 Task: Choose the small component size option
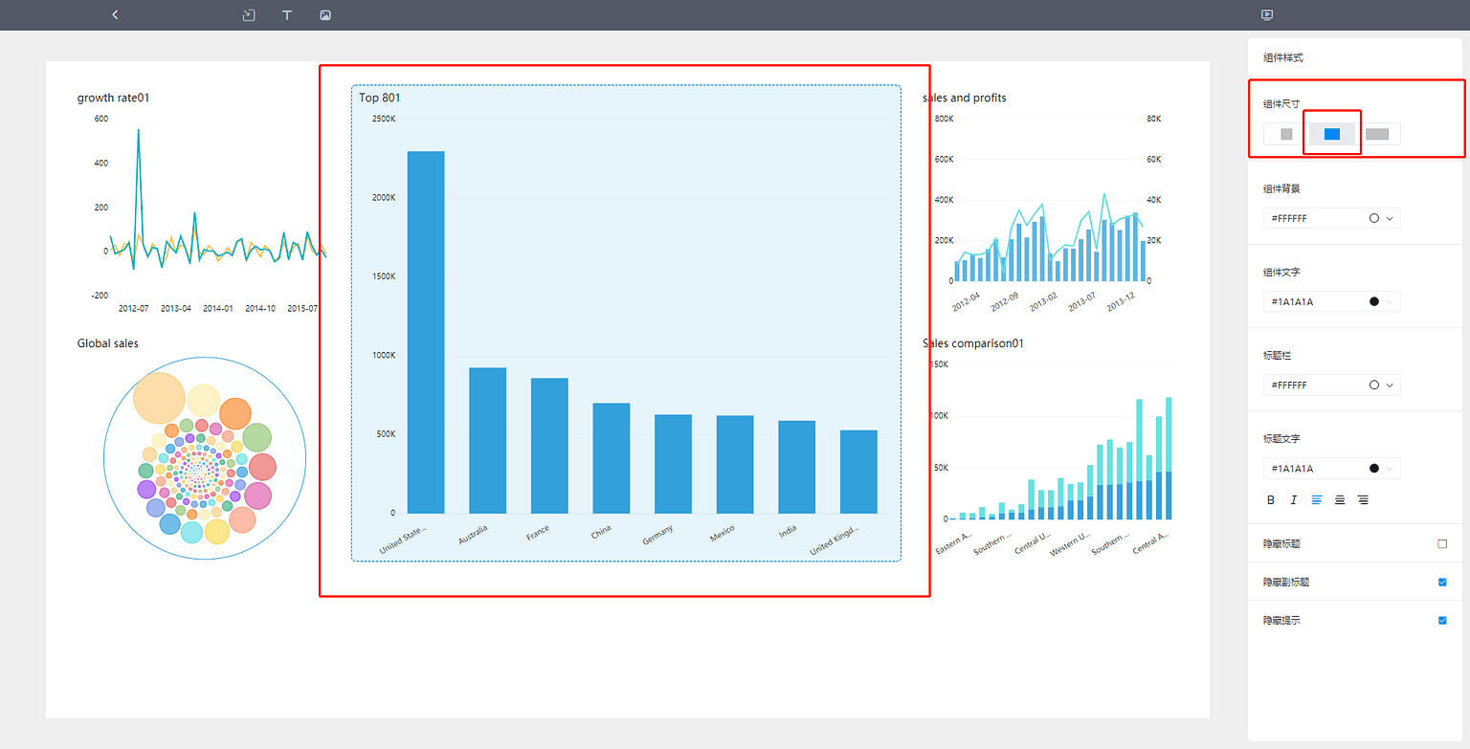(x=1286, y=134)
